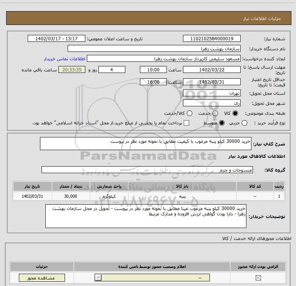The image size is (296, 286).
Task: Open the اطلاعات تماس خریدار link
Action: tap(65, 59)
